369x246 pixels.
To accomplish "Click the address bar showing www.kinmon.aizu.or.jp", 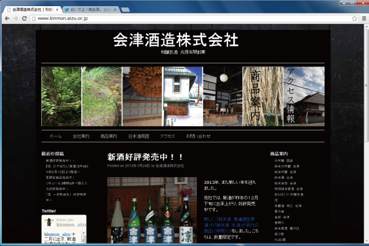I will 184,18.
